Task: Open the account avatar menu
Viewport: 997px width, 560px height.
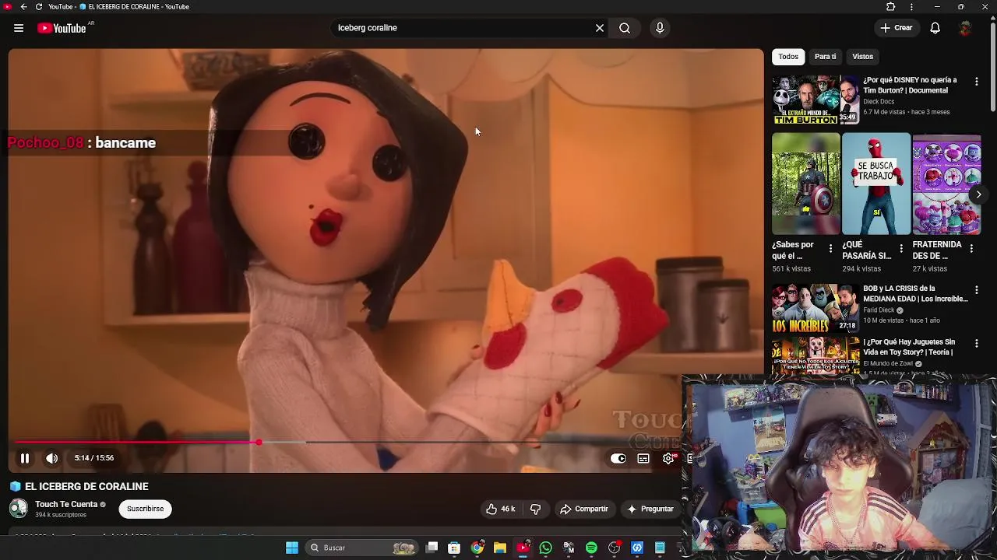Action: pos(965,28)
